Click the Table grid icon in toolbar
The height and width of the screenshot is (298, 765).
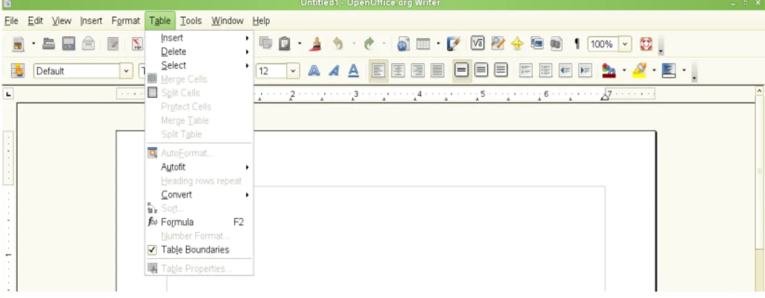pos(423,44)
